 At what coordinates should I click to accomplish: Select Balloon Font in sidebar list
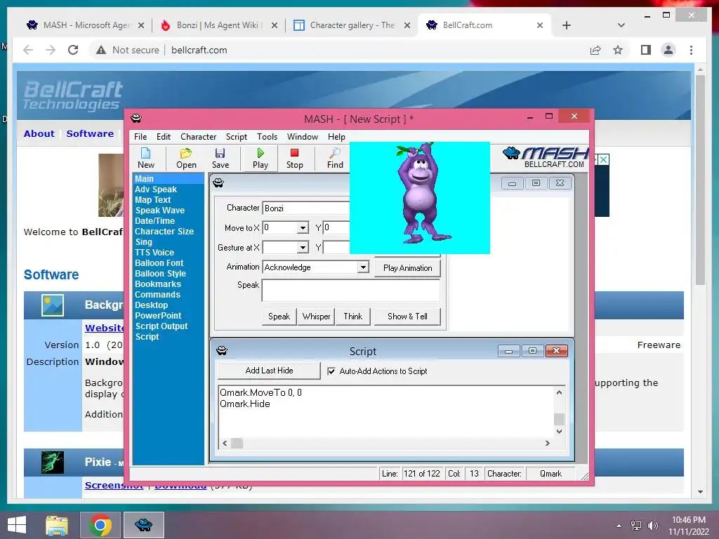pos(159,263)
